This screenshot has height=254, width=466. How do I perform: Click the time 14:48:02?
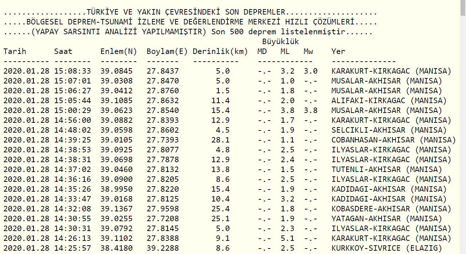point(72,130)
